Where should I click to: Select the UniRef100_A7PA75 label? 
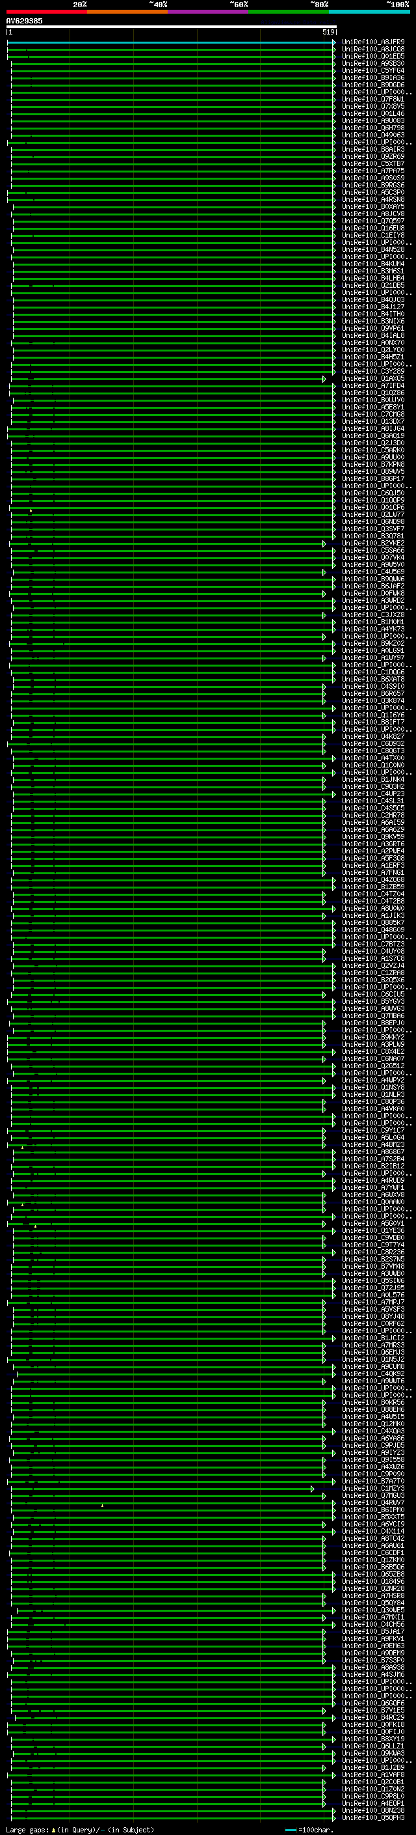tap(373, 171)
